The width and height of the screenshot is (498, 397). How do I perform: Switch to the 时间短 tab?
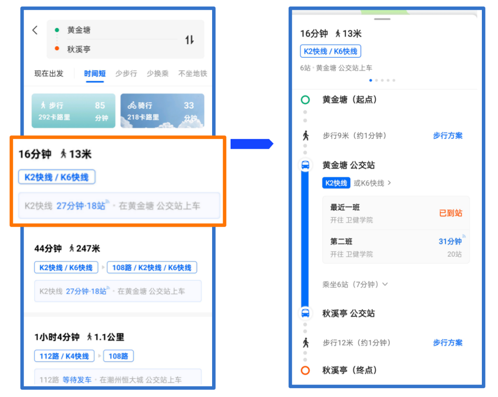(95, 74)
